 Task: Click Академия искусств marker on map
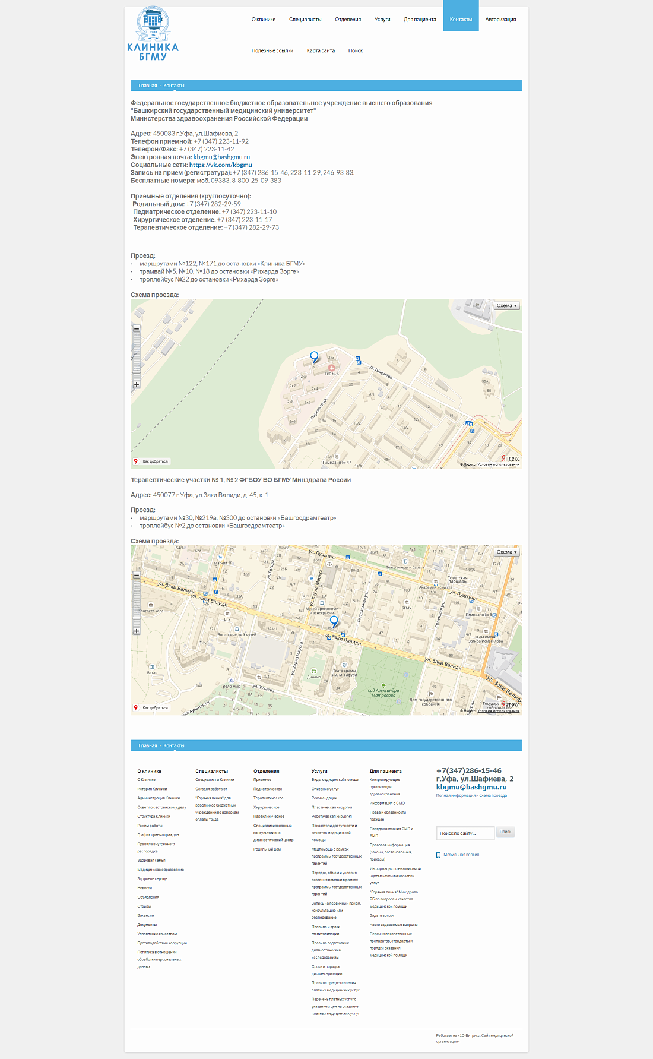pos(436,582)
